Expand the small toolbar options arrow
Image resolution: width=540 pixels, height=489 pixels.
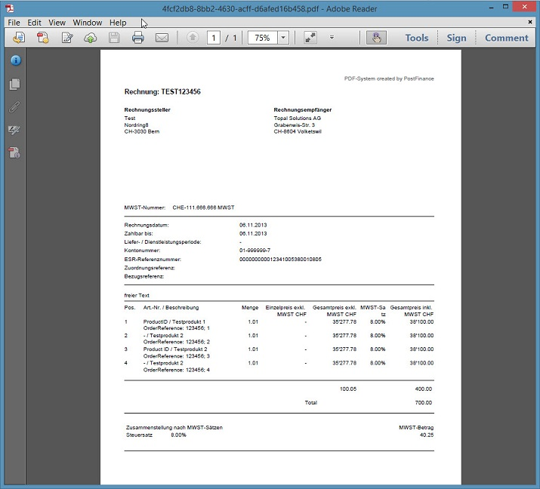click(332, 38)
